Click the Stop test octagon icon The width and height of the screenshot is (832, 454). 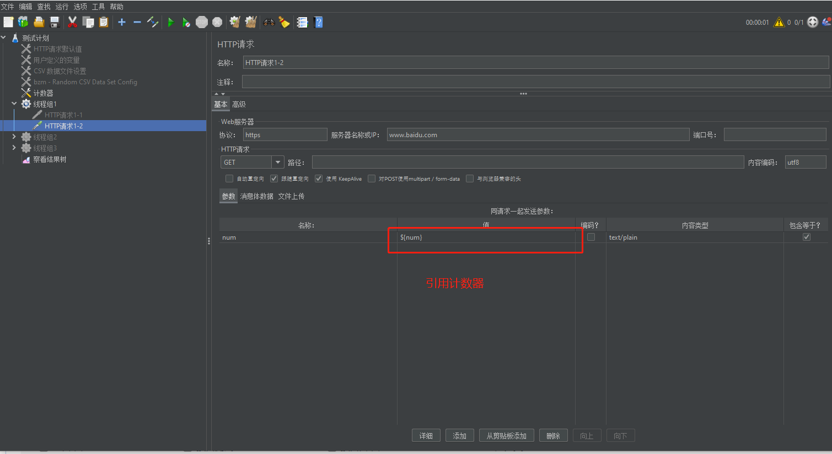tap(202, 22)
